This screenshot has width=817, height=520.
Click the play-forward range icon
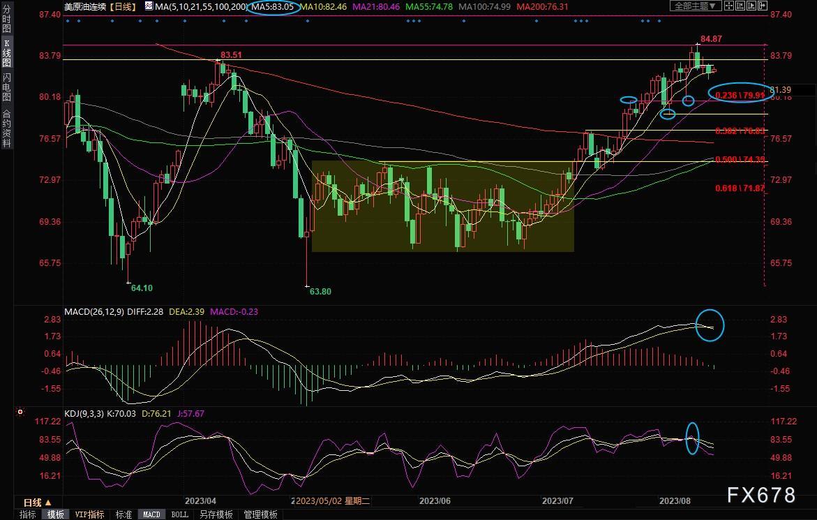tap(751, 6)
